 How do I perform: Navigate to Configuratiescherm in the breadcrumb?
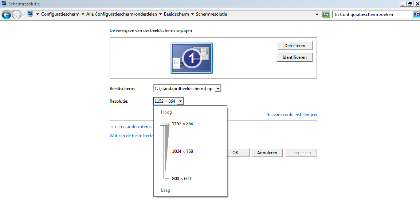pos(60,14)
